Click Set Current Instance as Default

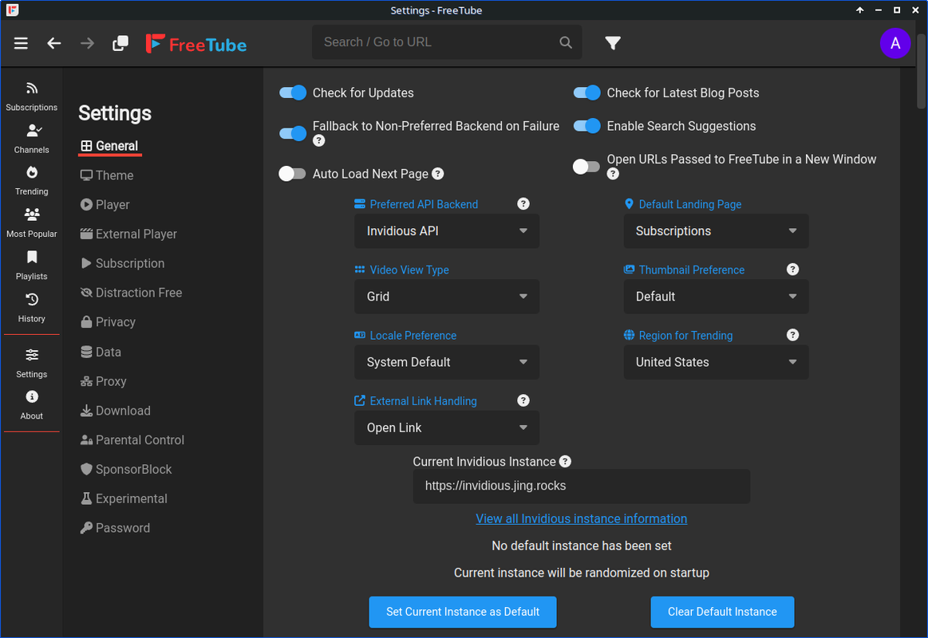point(463,612)
